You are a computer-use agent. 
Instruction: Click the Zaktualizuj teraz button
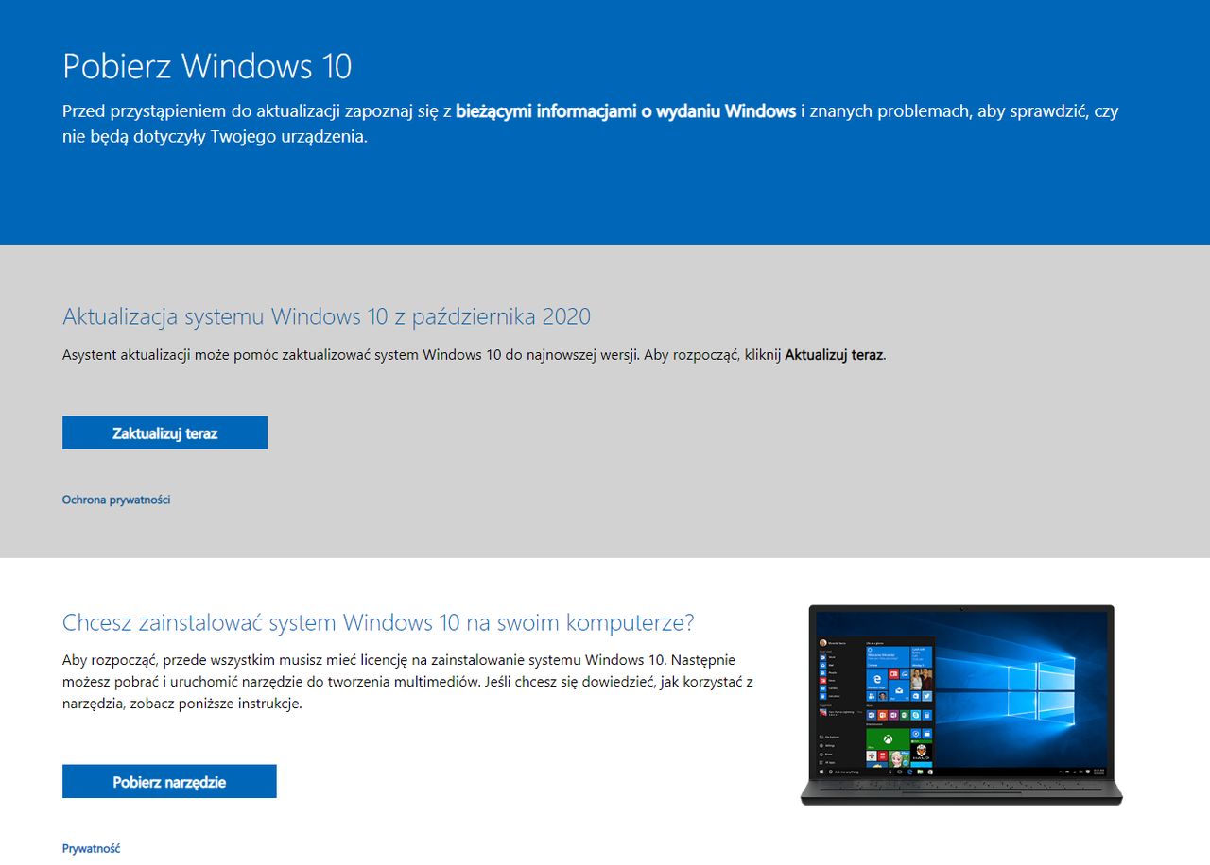tap(164, 432)
